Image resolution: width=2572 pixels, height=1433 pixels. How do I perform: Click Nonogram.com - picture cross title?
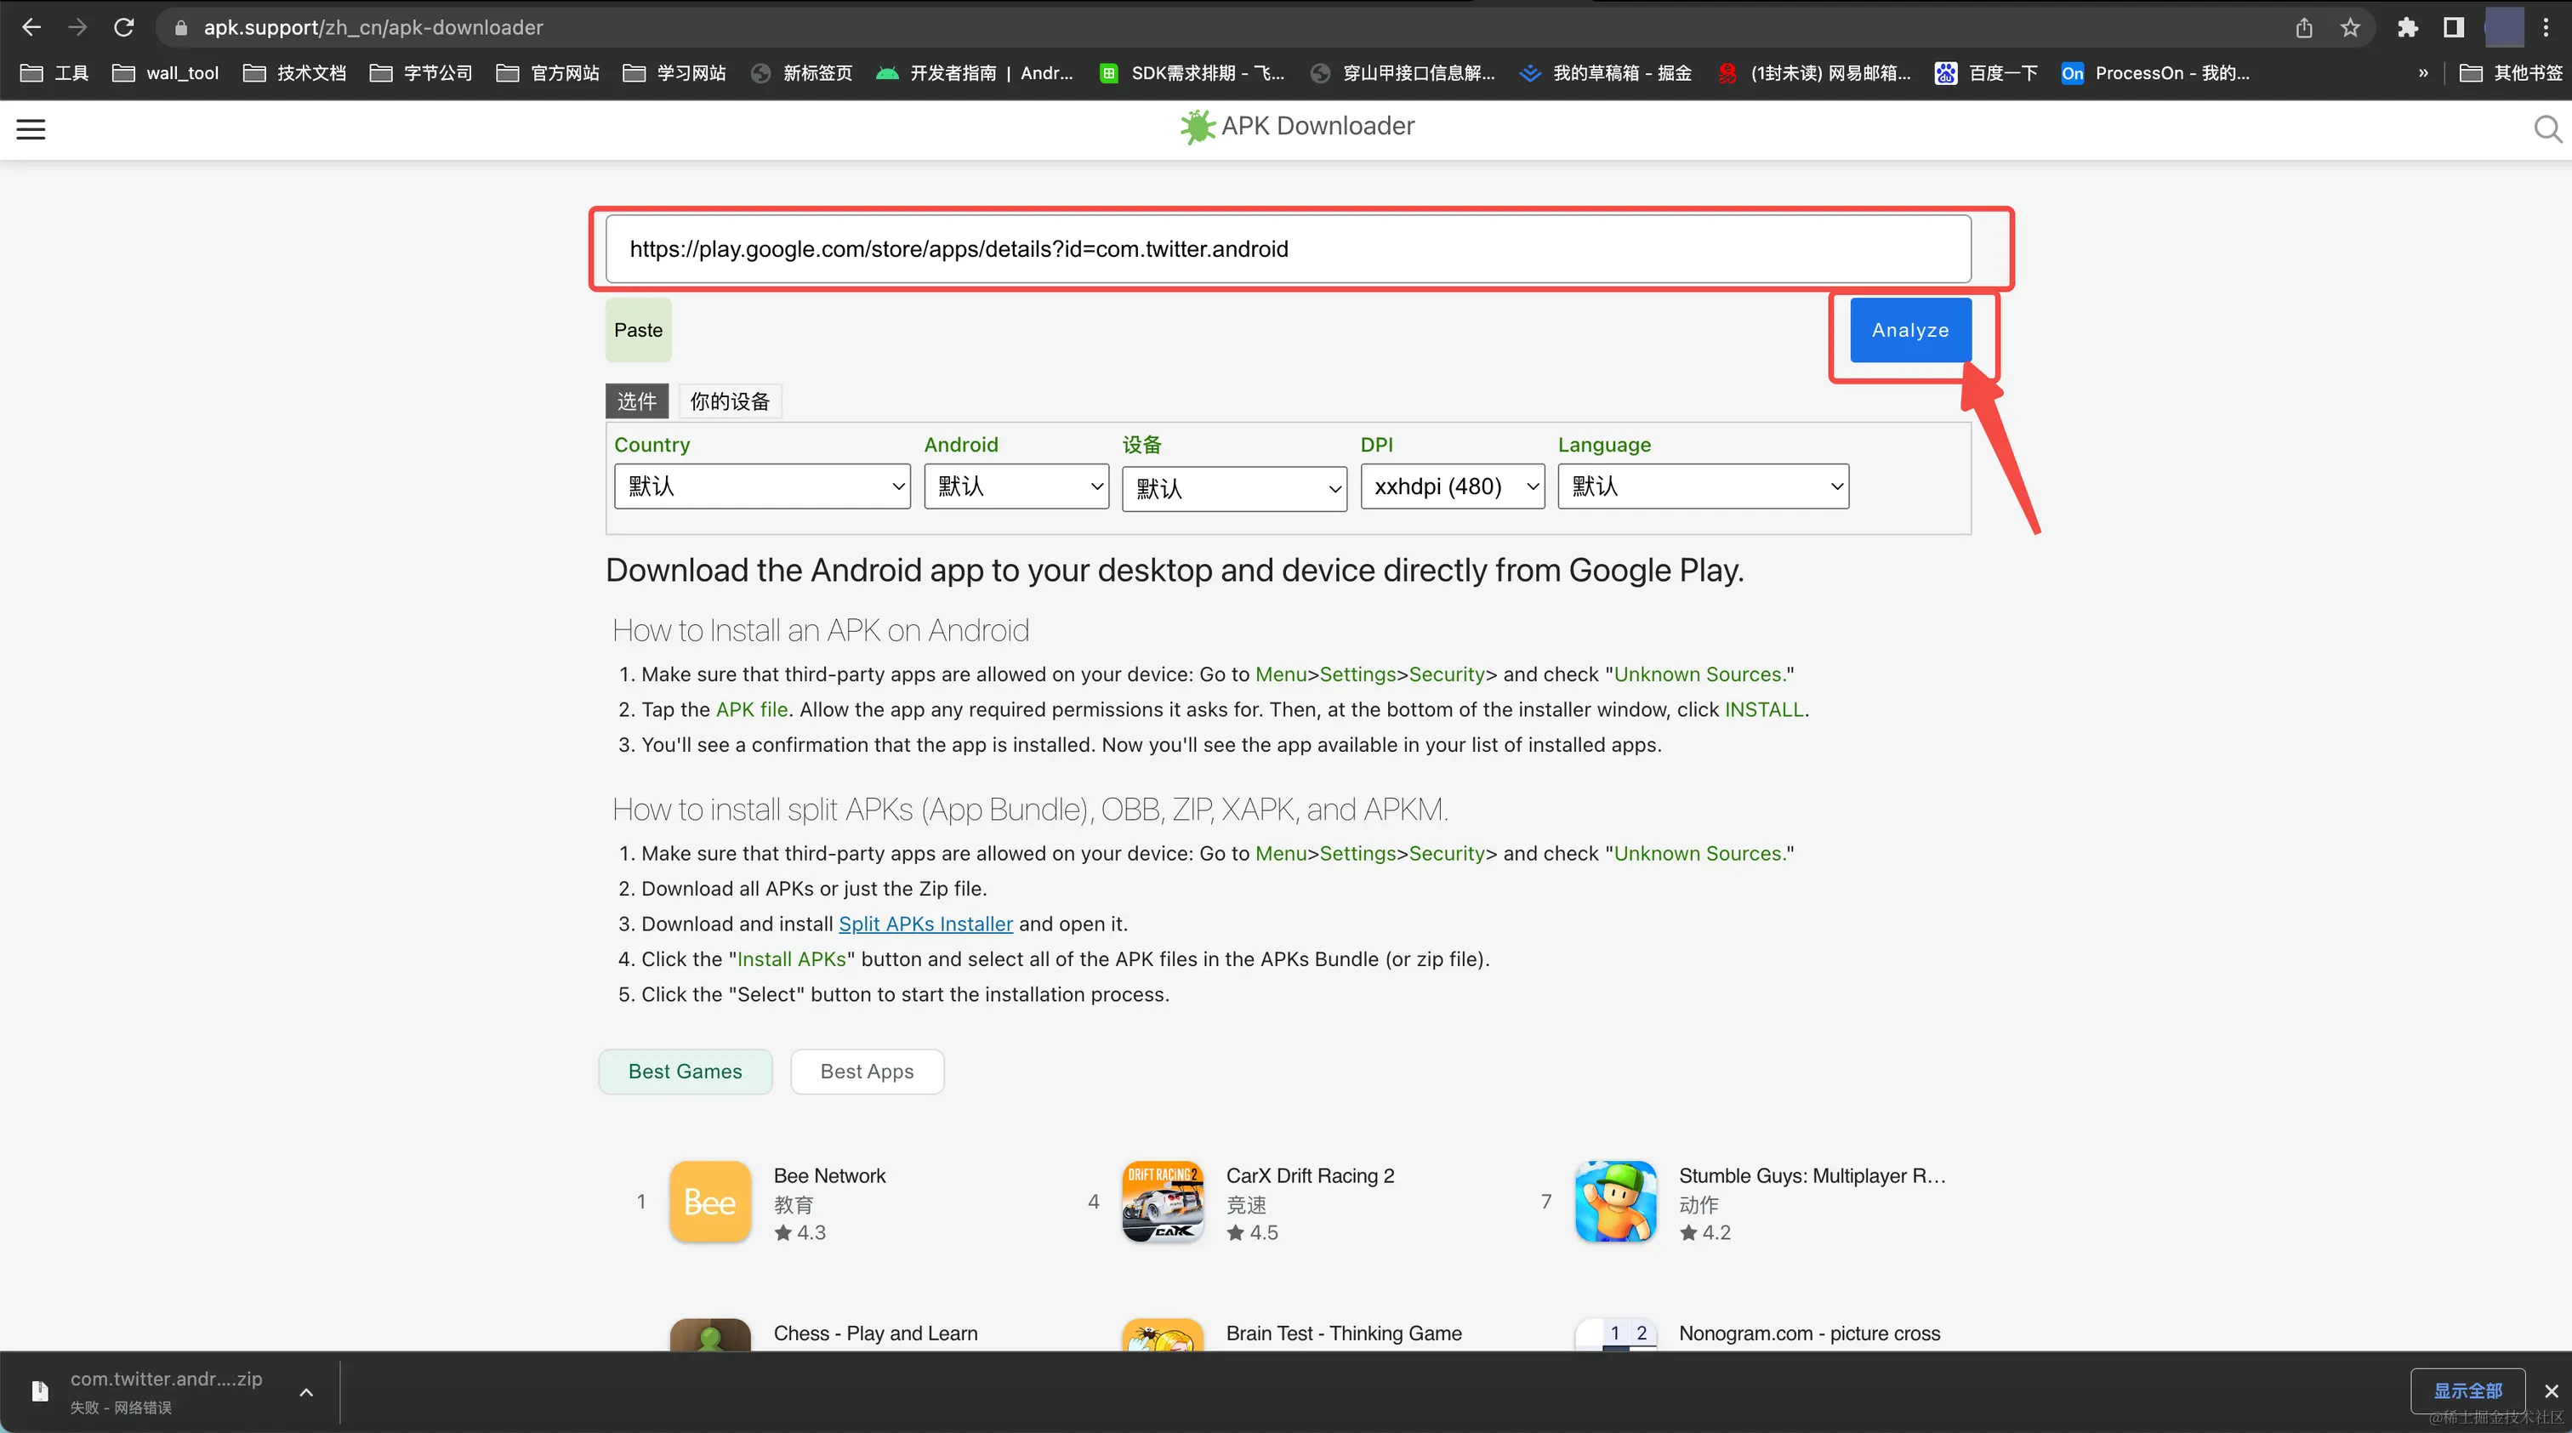coord(1809,1333)
